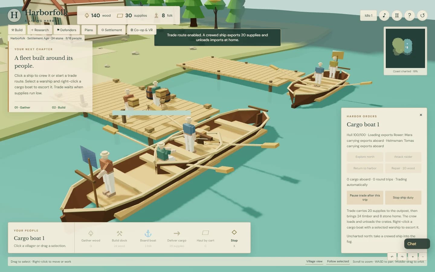Click the supplies crate resource icon
Viewport: 435px width, 272px height.
point(120,15)
